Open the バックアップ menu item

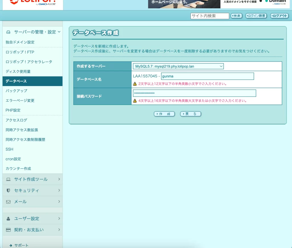[x=17, y=91]
